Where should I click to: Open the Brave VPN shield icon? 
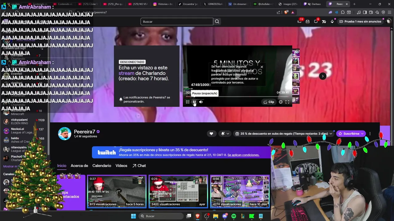coord(383,12)
